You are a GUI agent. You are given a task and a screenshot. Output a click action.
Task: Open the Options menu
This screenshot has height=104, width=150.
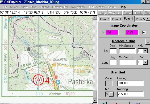coord(44,7)
